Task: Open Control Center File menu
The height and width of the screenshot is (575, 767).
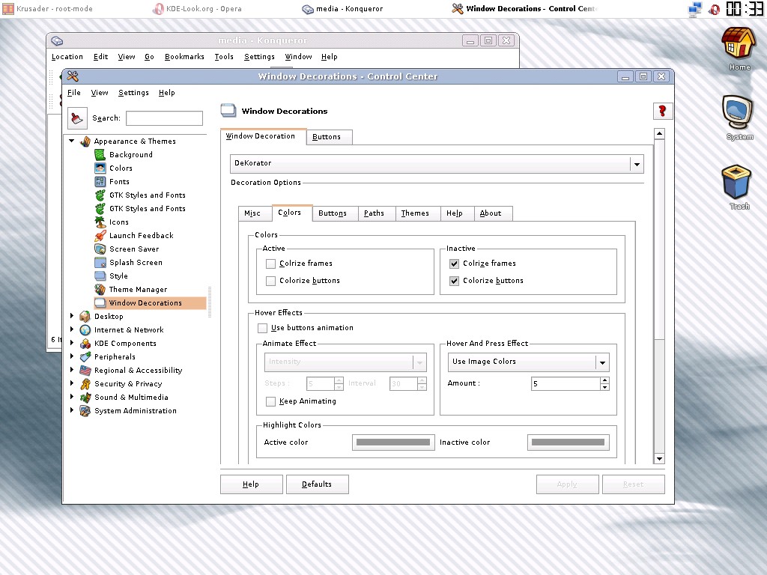Action: click(x=74, y=92)
